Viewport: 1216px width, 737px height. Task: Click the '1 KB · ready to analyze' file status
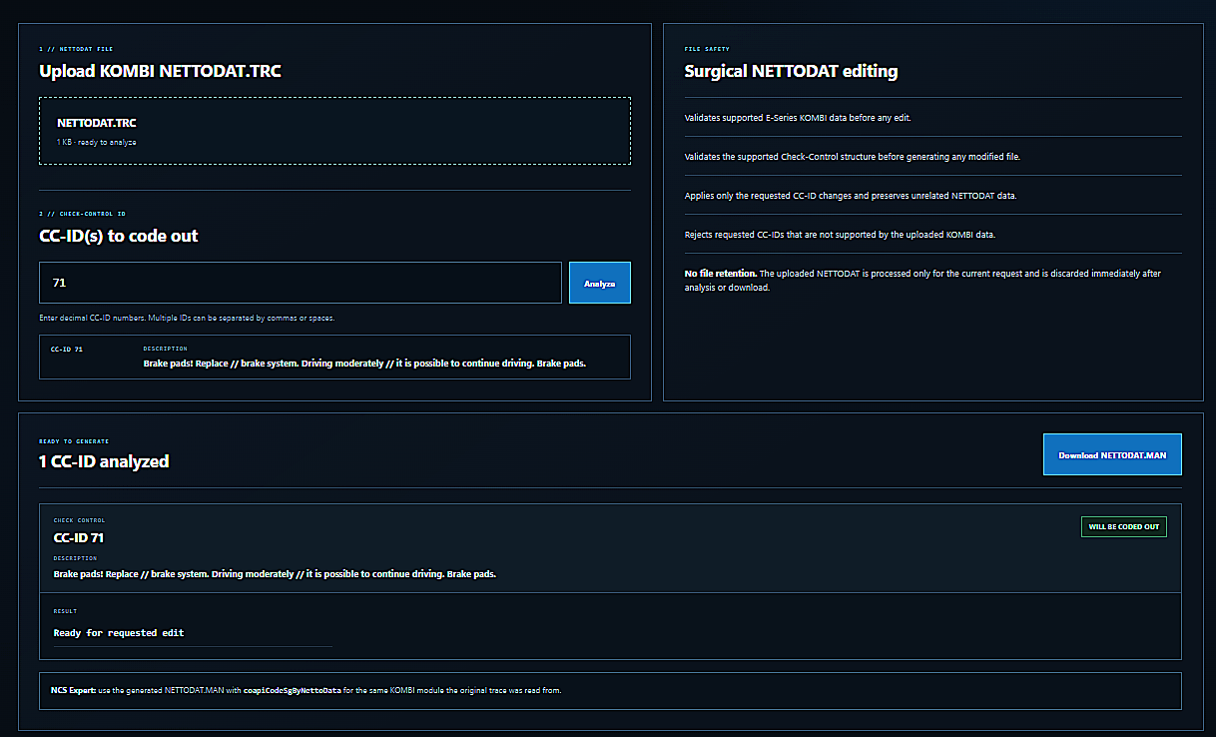pyautogui.click(x=97, y=142)
